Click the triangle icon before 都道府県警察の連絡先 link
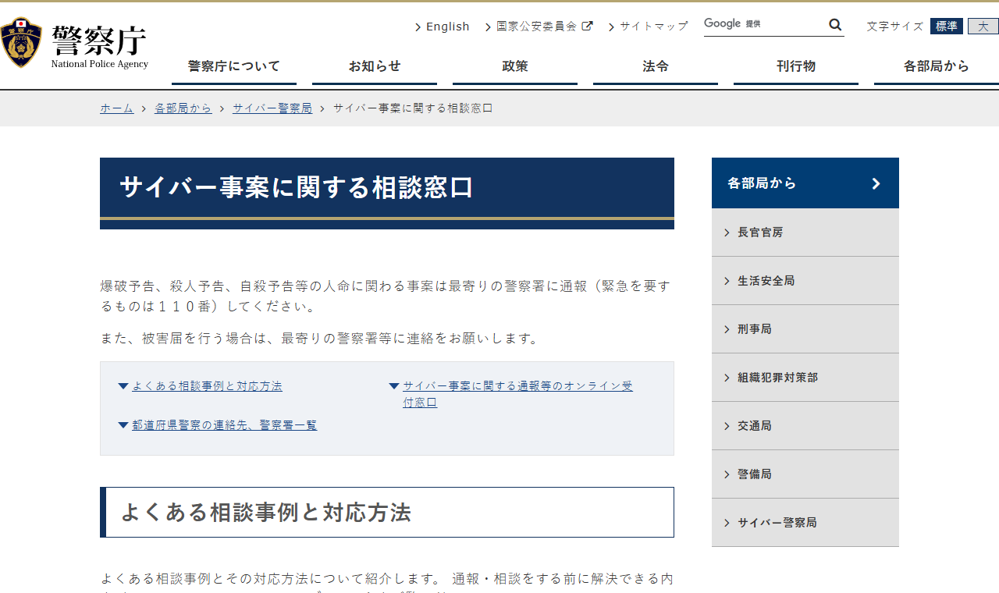 point(123,425)
